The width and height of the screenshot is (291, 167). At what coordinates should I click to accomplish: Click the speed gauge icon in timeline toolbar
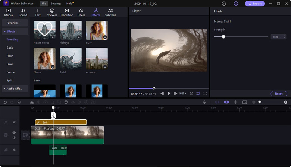(x=46, y=102)
